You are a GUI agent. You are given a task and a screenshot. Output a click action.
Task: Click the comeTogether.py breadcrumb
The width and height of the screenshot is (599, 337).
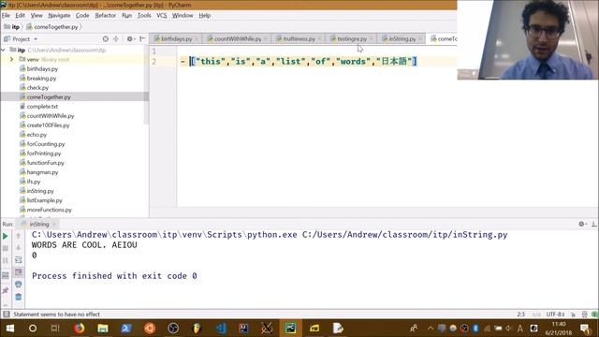[x=52, y=27]
